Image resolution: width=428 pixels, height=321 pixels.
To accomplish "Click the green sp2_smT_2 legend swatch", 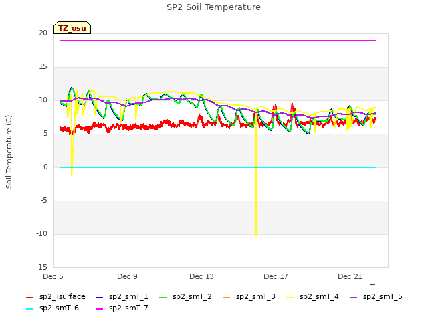I will (x=163, y=297).
